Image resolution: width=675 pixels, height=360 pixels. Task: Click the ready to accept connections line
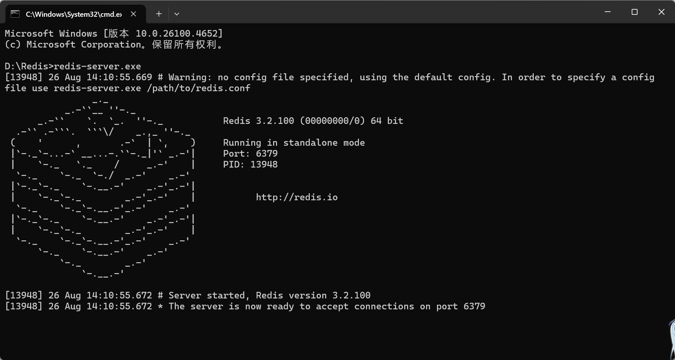coord(245,306)
